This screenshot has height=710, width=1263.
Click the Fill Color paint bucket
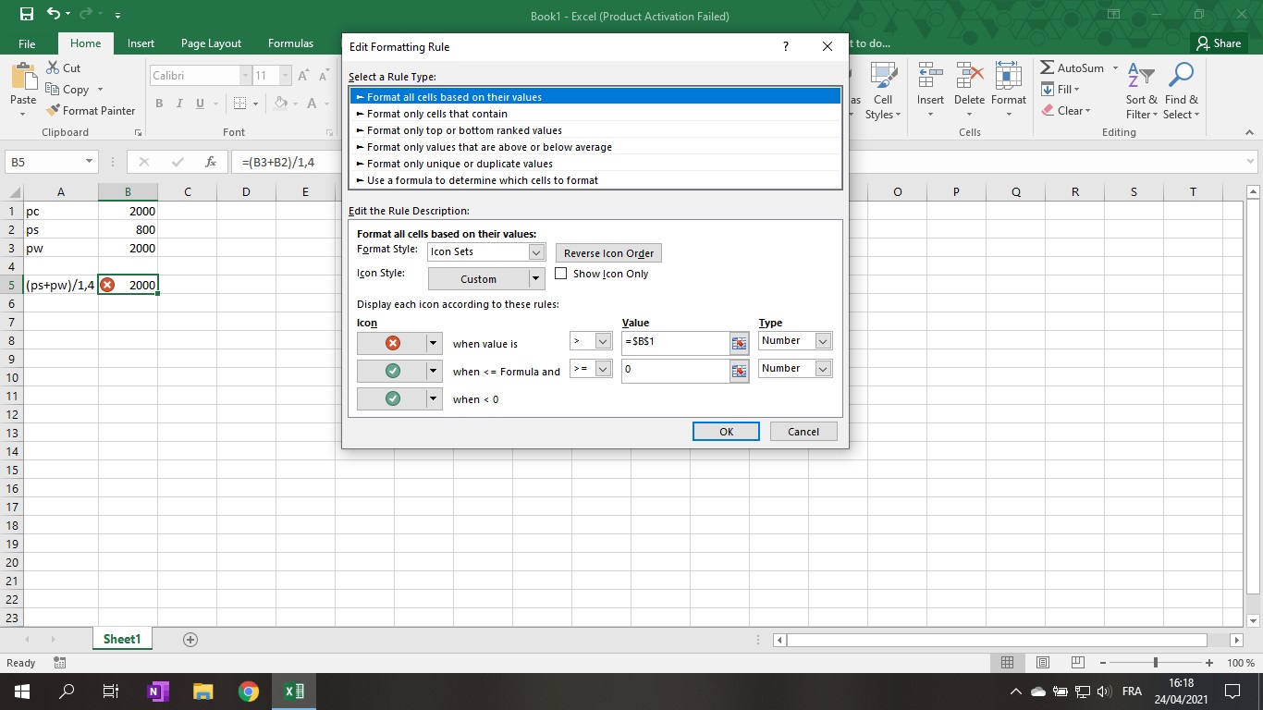pyautogui.click(x=280, y=104)
